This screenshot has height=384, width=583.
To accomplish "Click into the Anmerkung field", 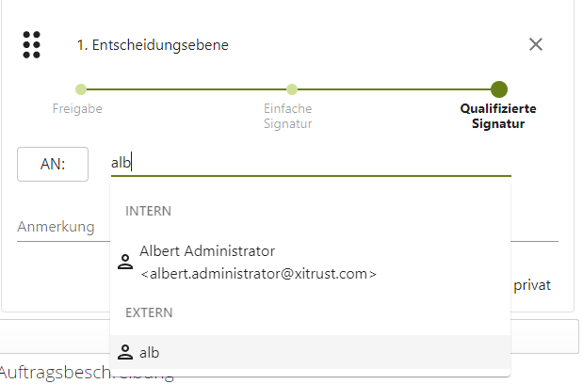I will 61,227.
